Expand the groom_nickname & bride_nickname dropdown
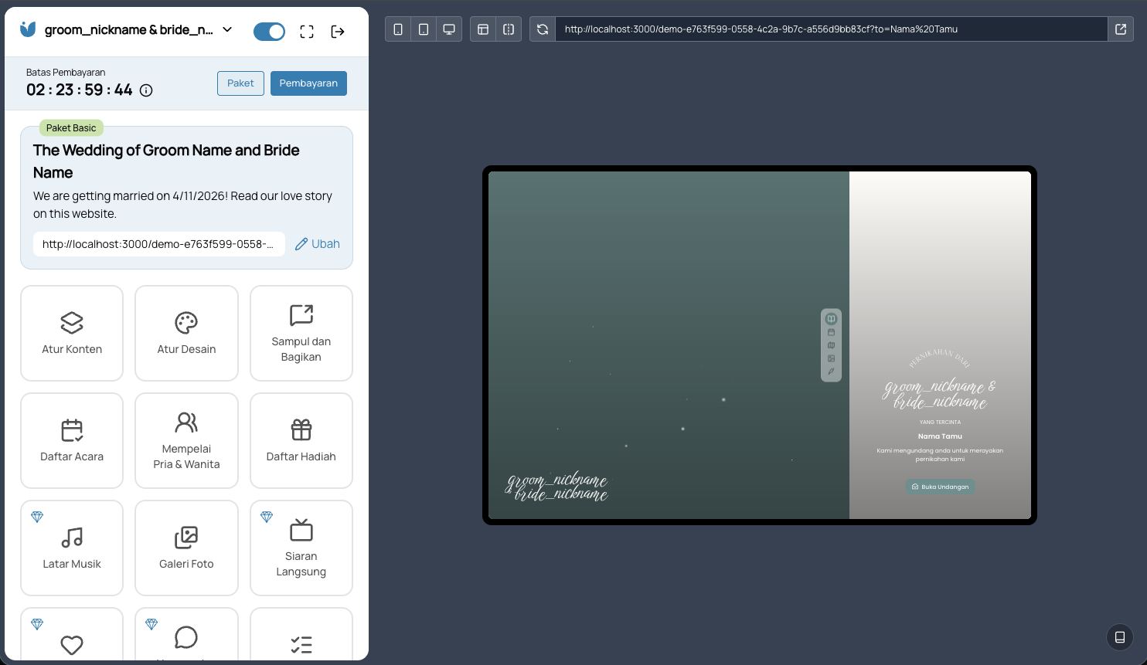1147x665 pixels. [227, 30]
